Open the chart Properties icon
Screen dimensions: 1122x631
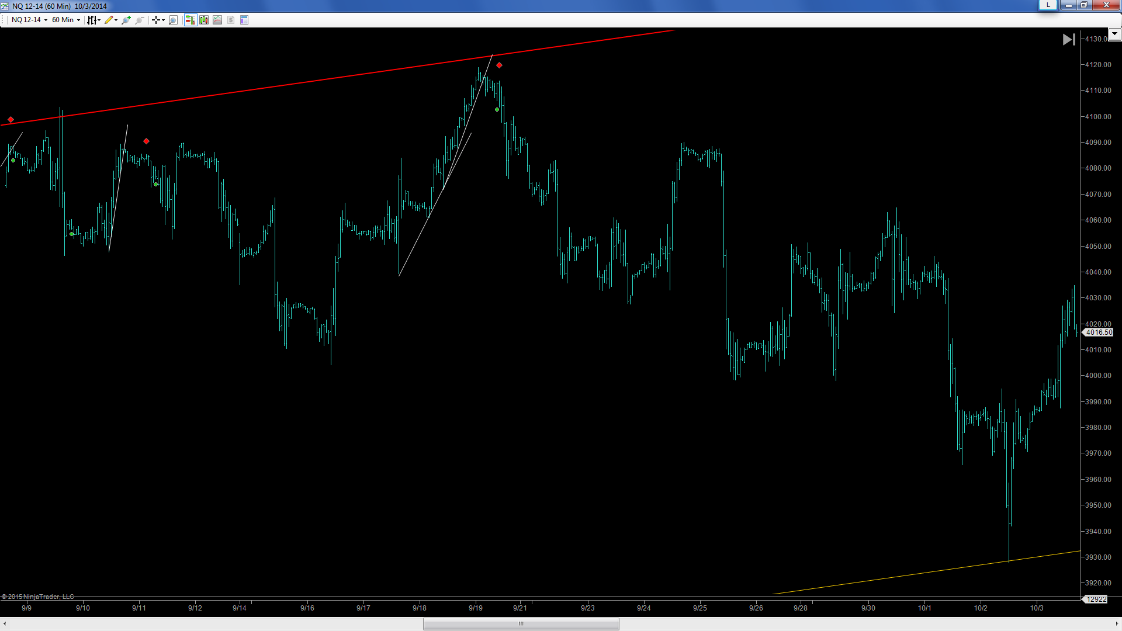click(244, 20)
